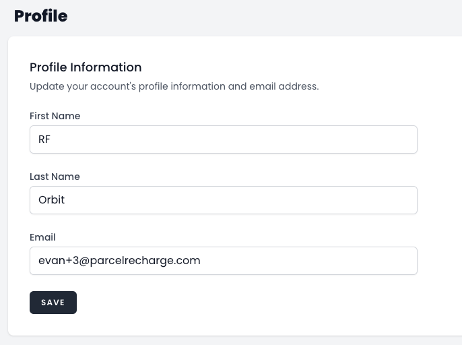Focus the Last Name input field
This screenshot has height=345, width=462.
pos(223,200)
